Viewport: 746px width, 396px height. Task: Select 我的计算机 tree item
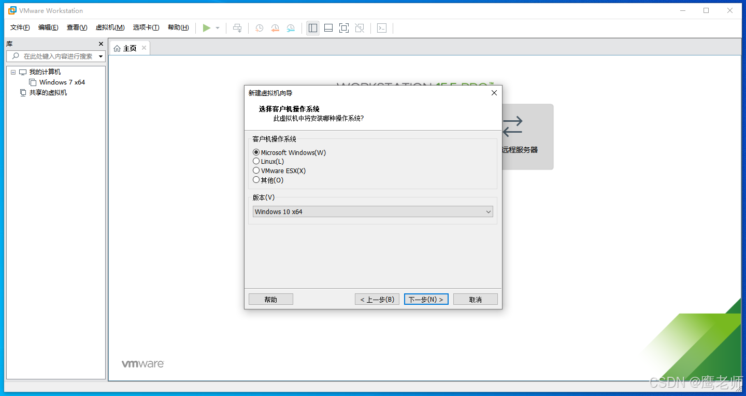[45, 72]
